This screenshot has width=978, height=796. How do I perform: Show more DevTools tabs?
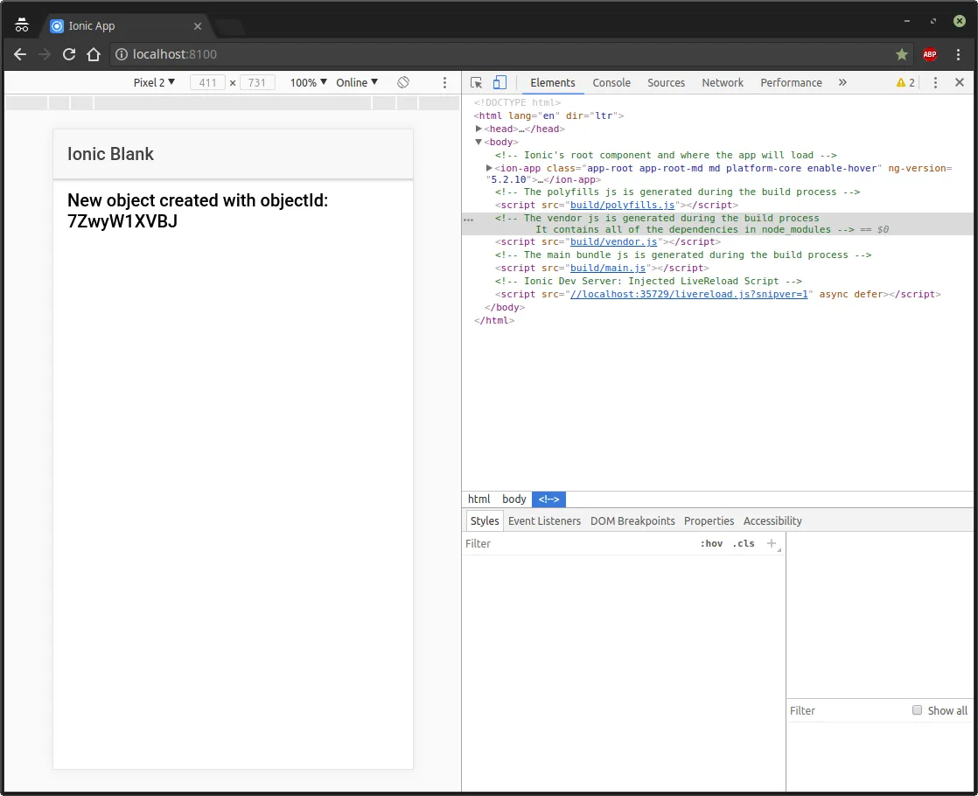(842, 82)
